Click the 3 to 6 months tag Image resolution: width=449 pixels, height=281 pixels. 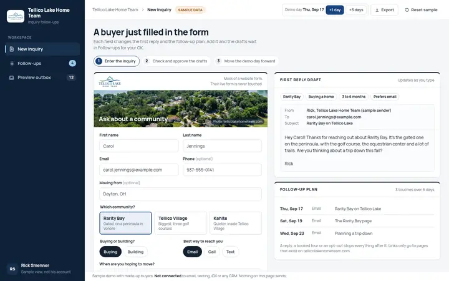pos(354,97)
